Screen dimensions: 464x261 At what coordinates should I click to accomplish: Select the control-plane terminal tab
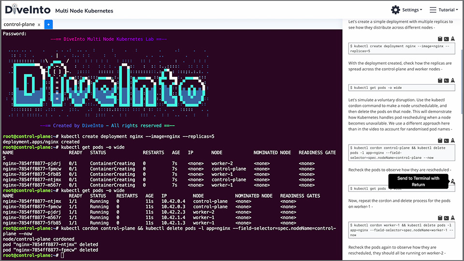tap(19, 24)
